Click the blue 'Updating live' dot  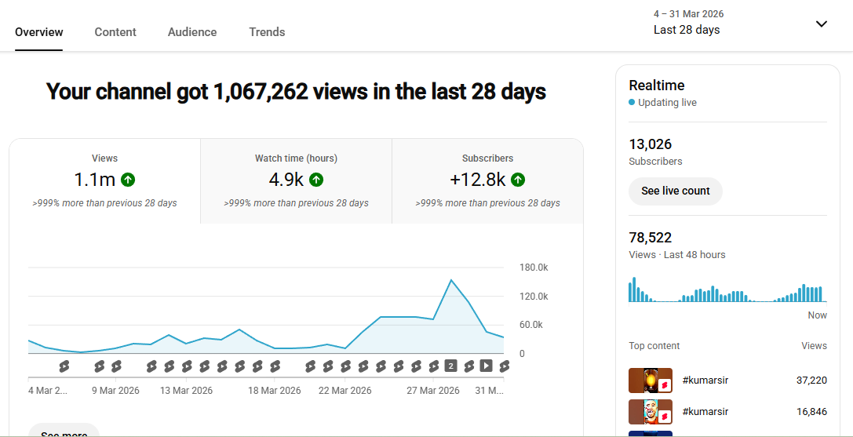tap(632, 103)
